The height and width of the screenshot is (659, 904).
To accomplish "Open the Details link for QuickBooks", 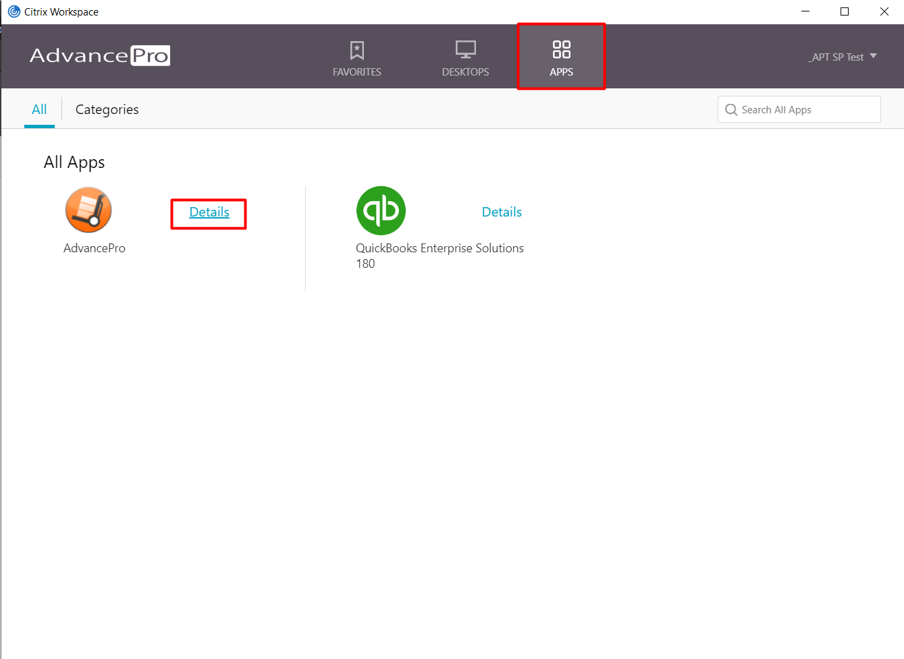I will coord(502,212).
